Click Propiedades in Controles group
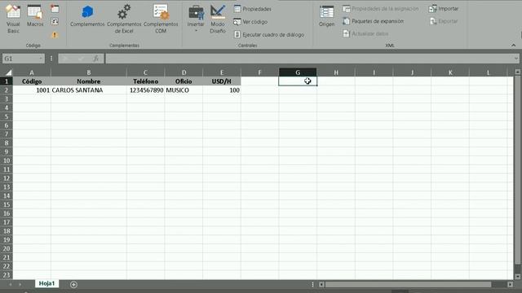This screenshot has height=293, width=522. (252, 9)
